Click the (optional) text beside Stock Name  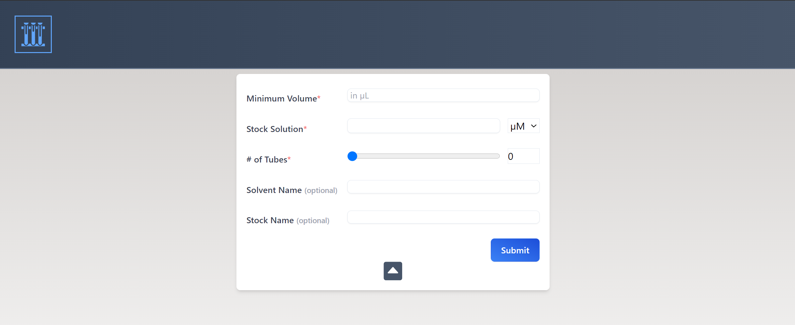tap(313, 221)
